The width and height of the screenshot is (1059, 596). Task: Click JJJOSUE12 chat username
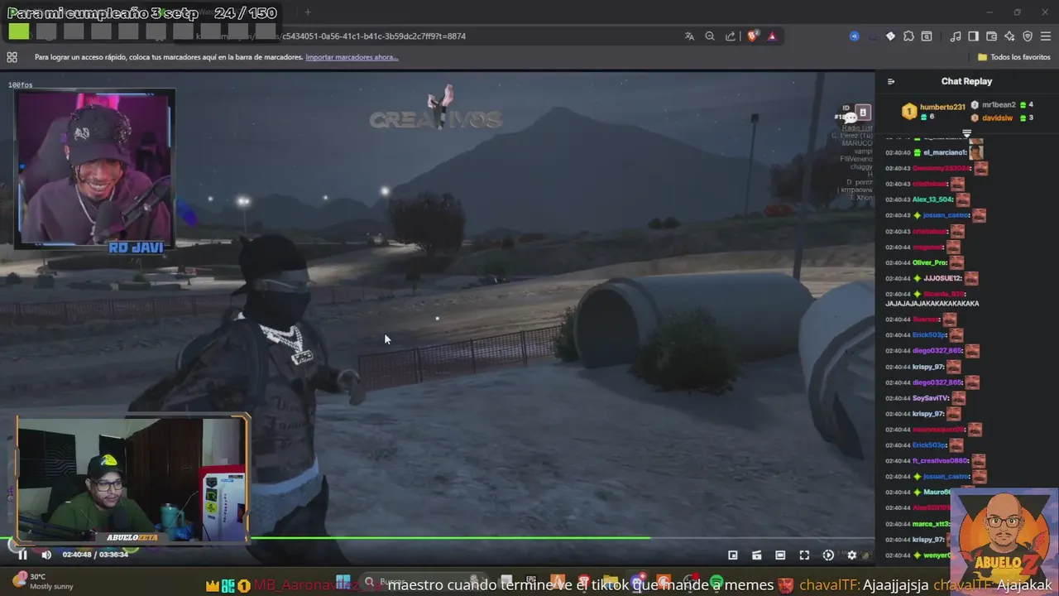pos(942,278)
